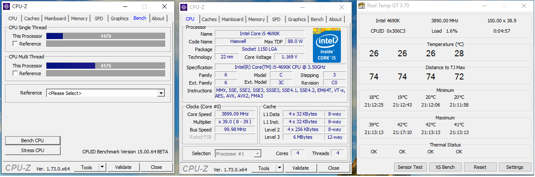Click the Intel Core i5 logo badge

[x=327, y=46]
